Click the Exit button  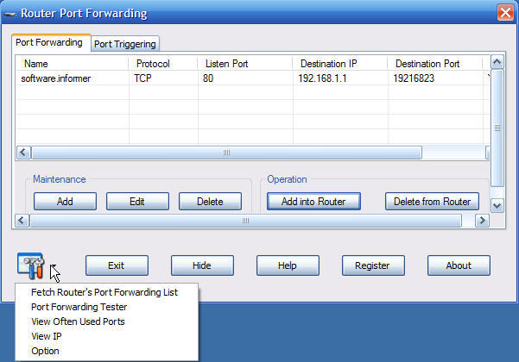click(117, 265)
